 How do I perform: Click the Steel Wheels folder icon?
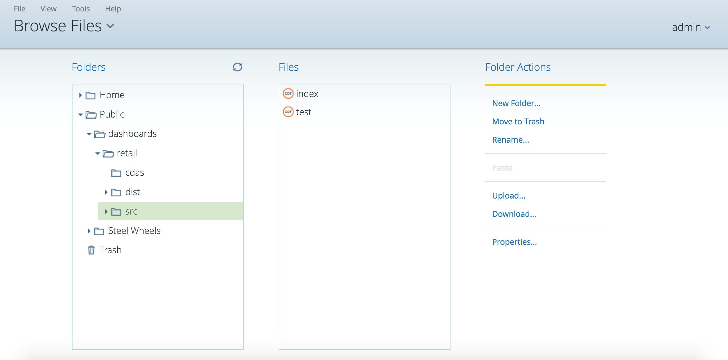coord(99,231)
